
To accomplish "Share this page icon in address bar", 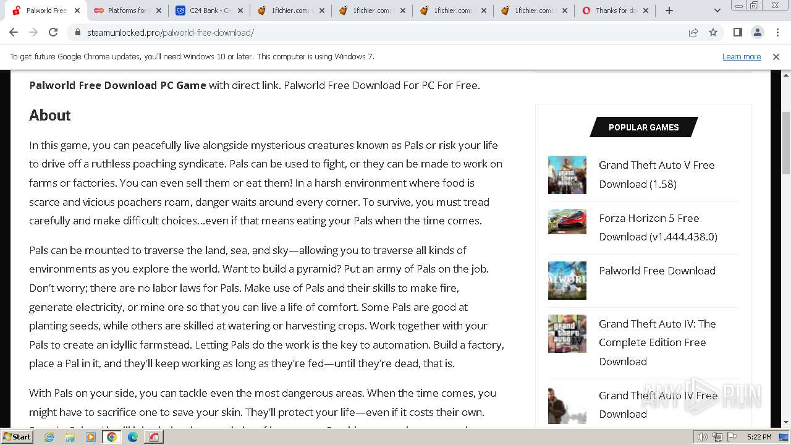I will pyautogui.click(x=693, y=33).
